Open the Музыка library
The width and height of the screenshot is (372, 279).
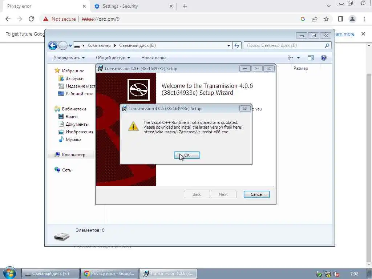click(x=73, y=139)
